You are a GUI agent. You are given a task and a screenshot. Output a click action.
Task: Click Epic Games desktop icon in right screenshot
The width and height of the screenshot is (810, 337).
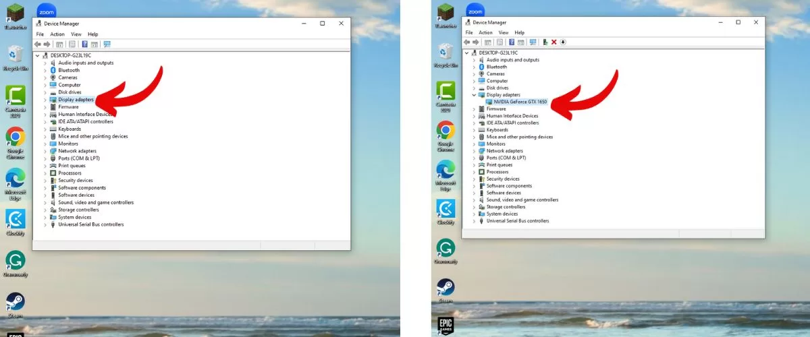click(x=446, y=325)
